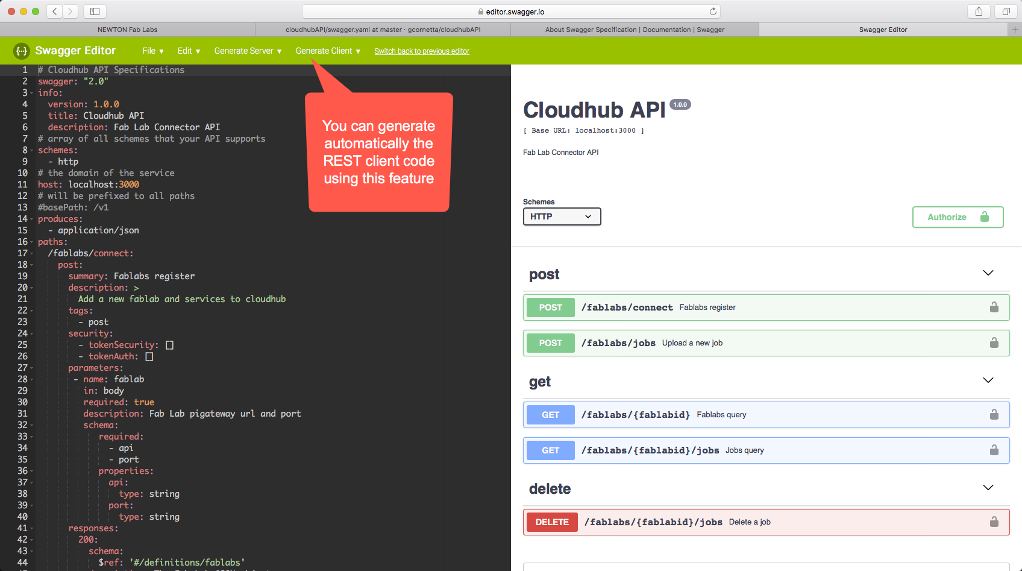Open the Generate Server menu

pos(248,51)
